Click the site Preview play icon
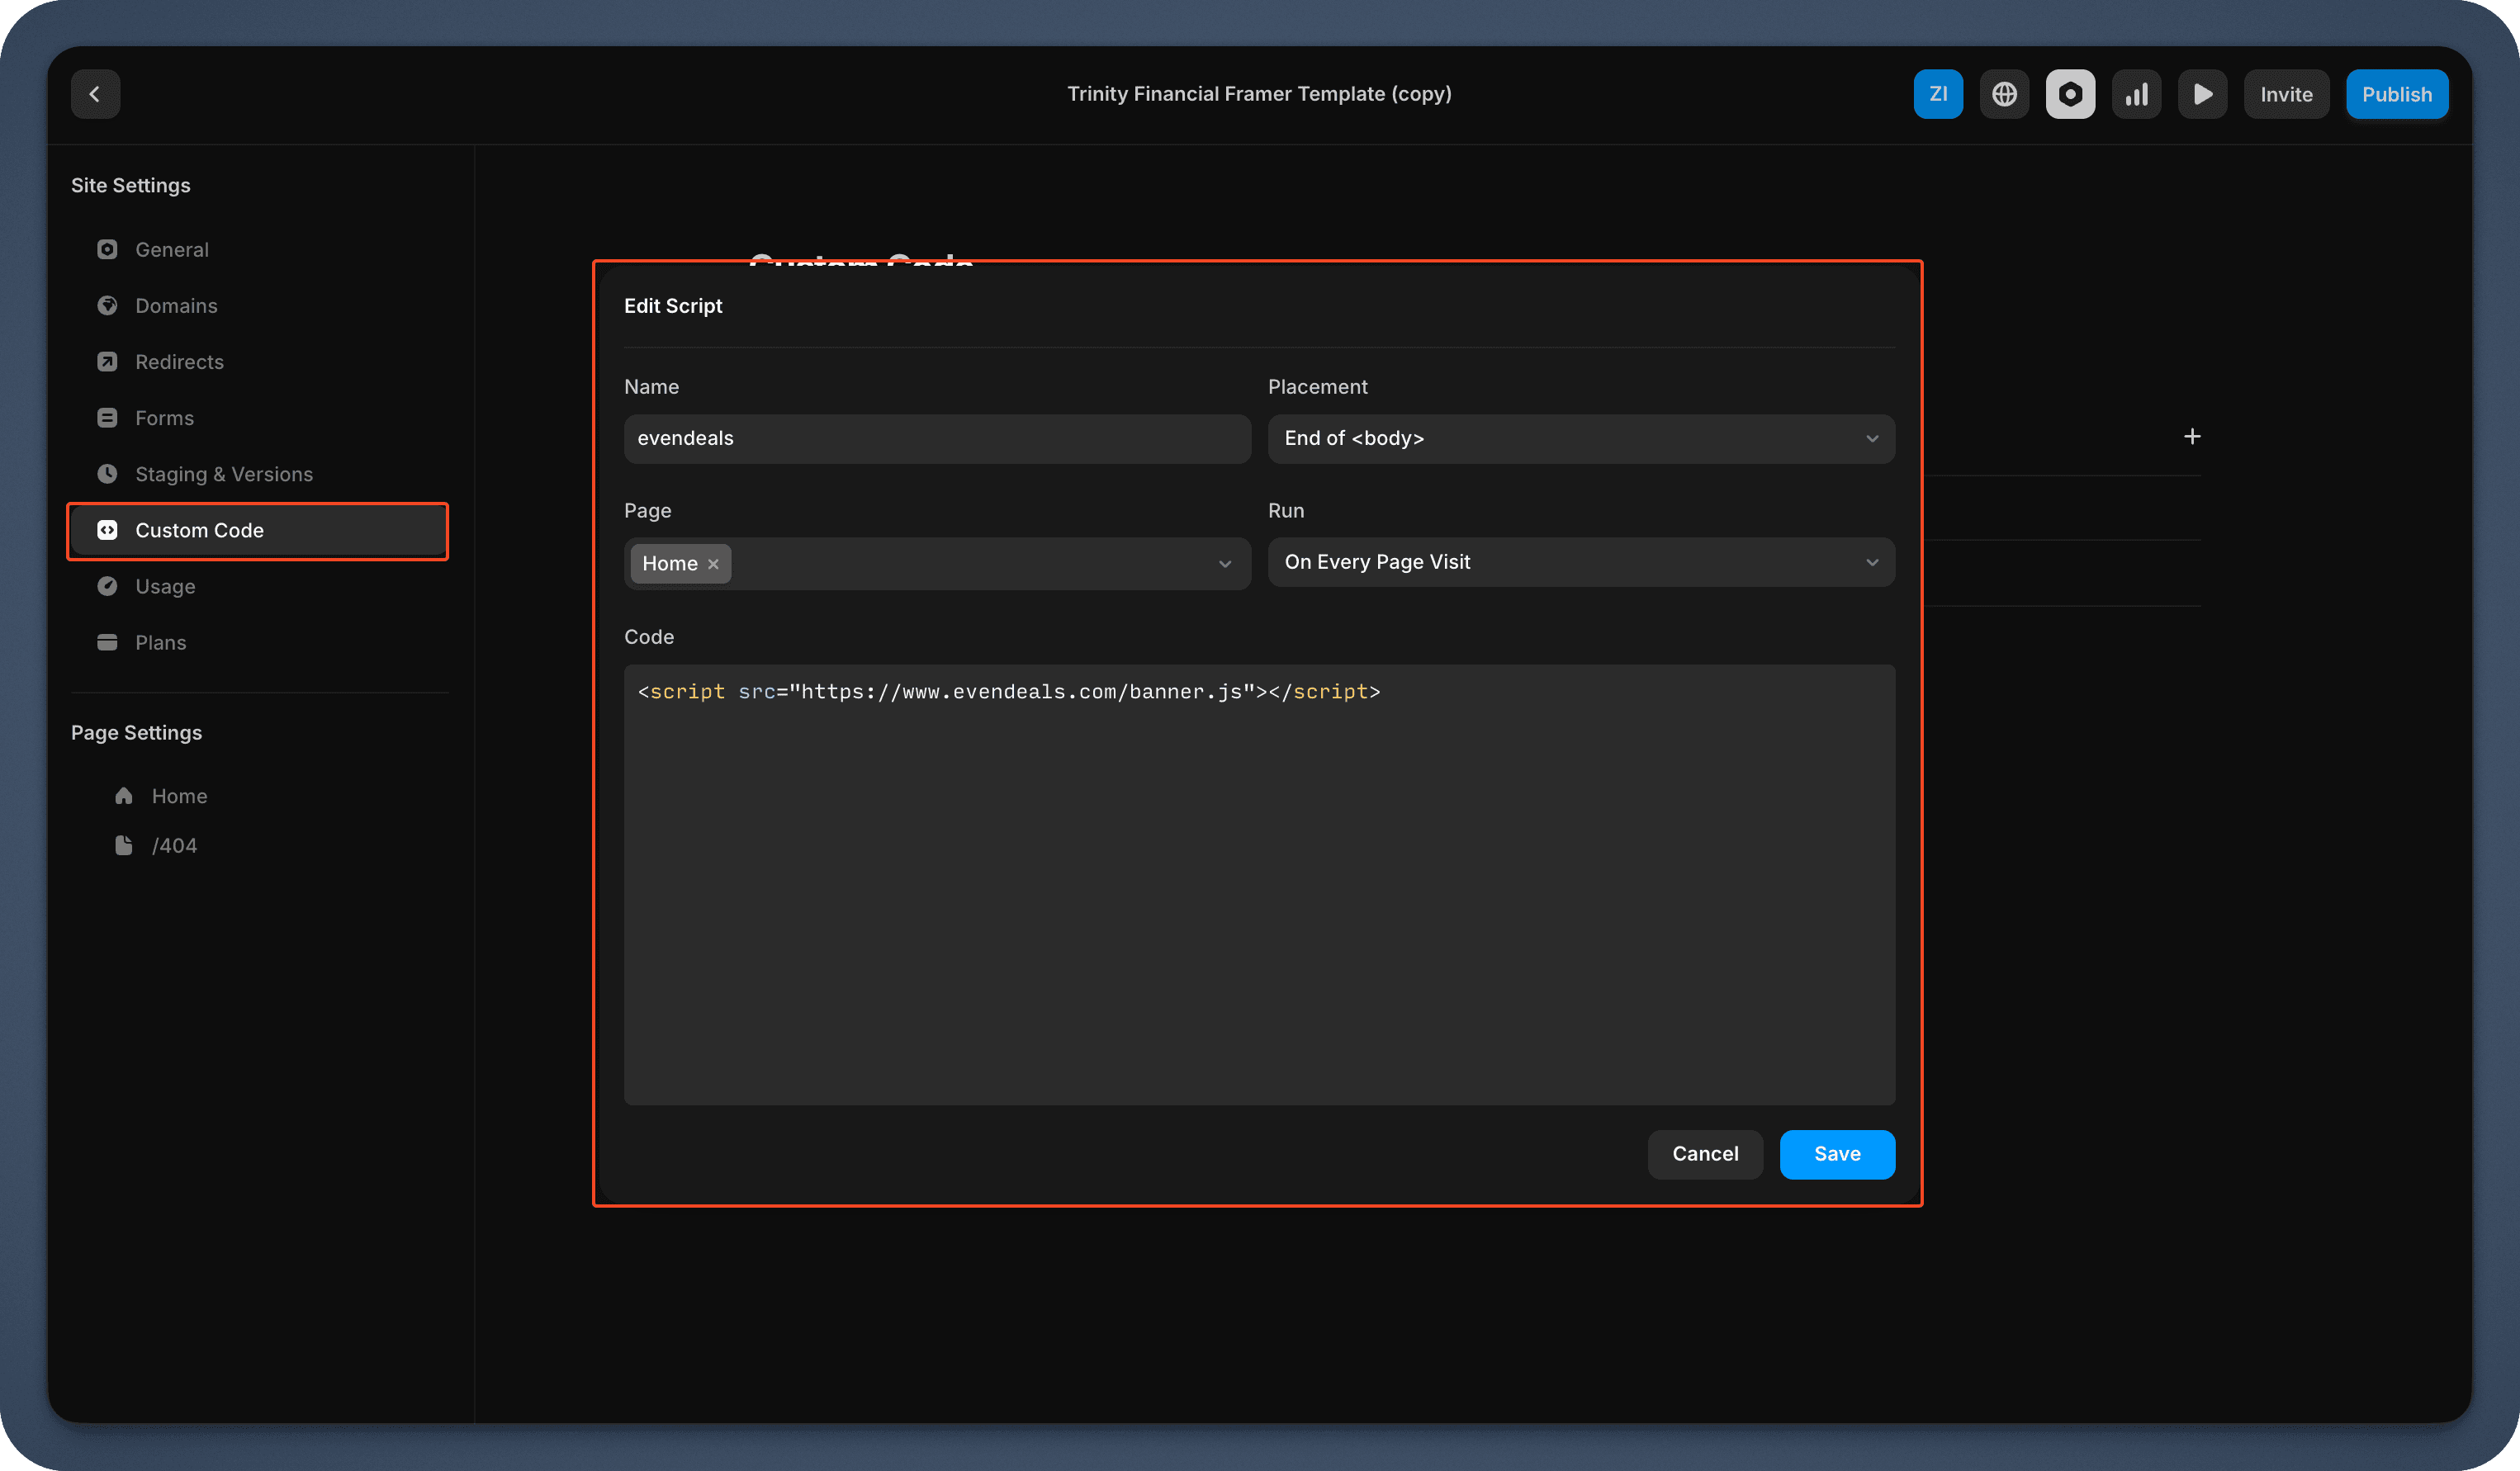 tap(2202, 93)
